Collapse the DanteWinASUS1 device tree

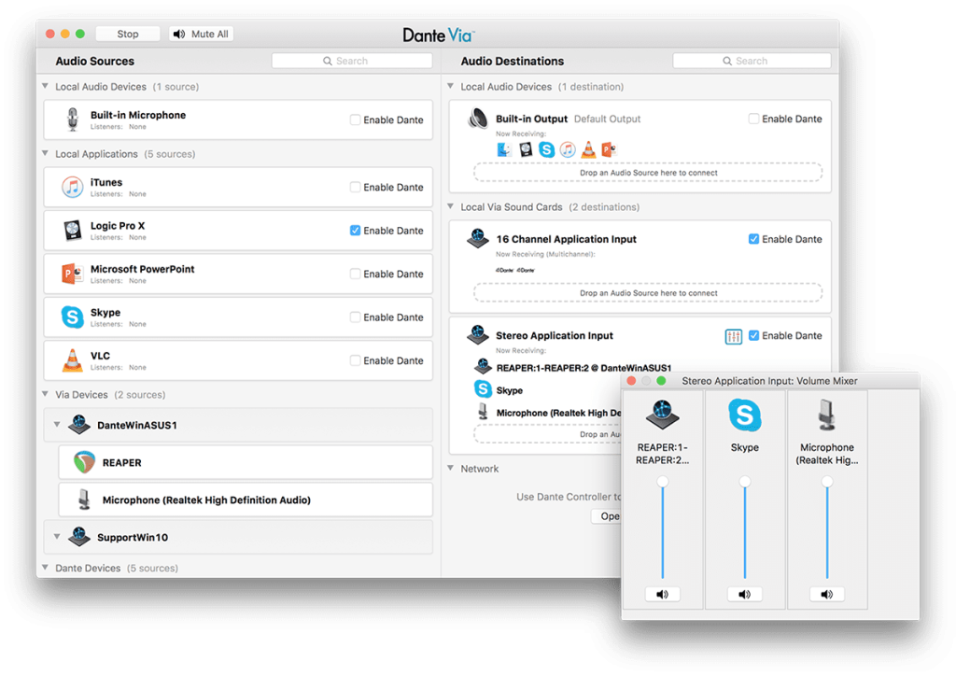point(57,424)
